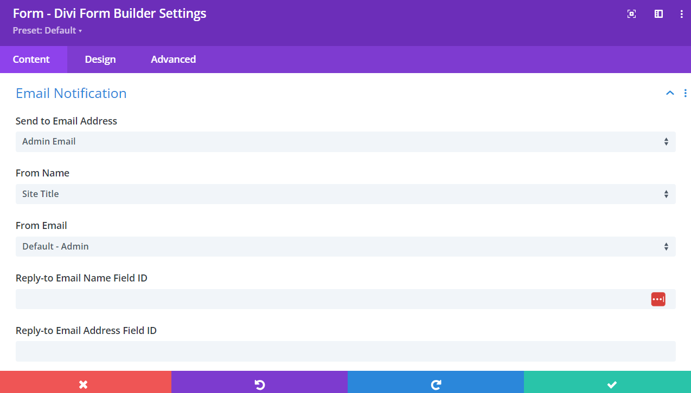691x393 pixels.
Task: Open the From Name dropdown
Action: tap(345, 194)
